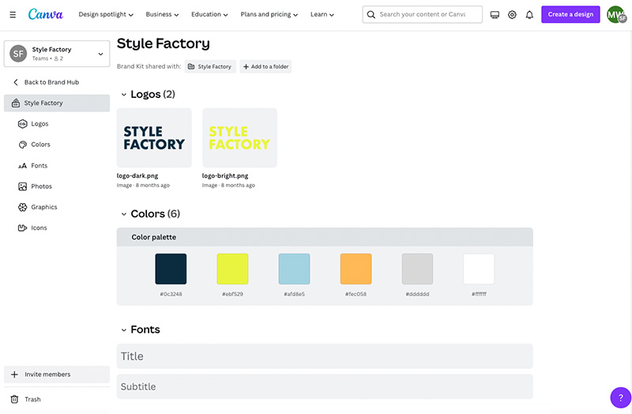Click the Style Factory brand kit bag icon
632x414 pixels.
[x=16, y=103]
